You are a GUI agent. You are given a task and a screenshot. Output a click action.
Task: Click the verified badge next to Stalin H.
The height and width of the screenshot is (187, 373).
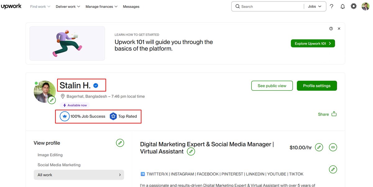[96, 85]
